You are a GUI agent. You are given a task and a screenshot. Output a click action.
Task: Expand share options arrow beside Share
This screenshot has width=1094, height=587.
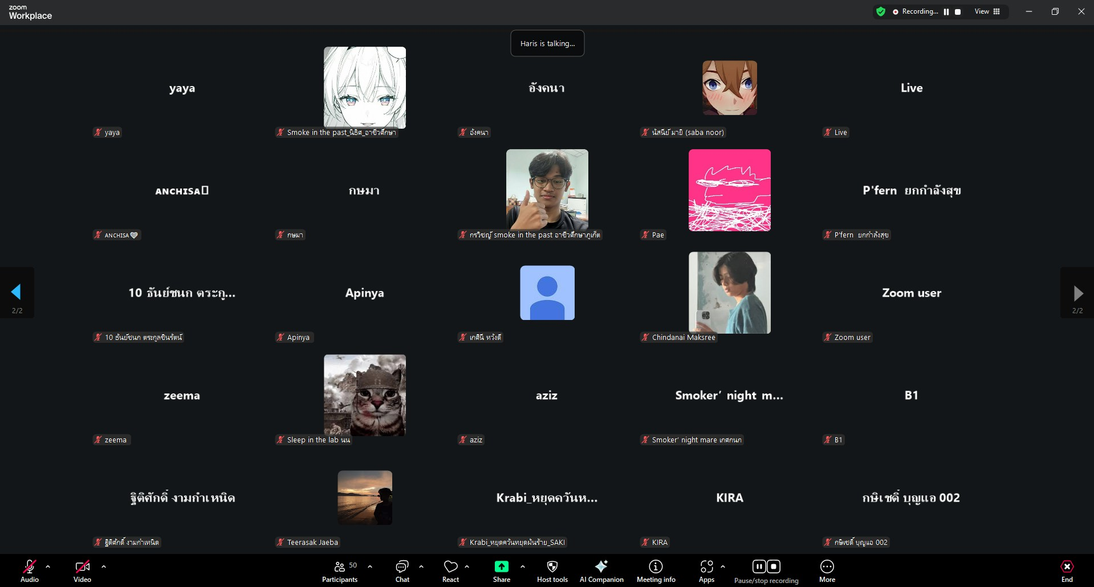coord(523,567)
